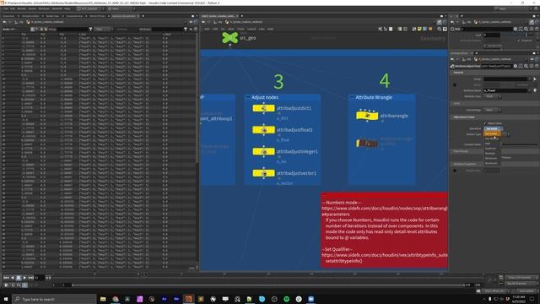540x304 pixels.
Task: Click the filter icon beside spreadsheet Group field
Action: pos(90,30)
